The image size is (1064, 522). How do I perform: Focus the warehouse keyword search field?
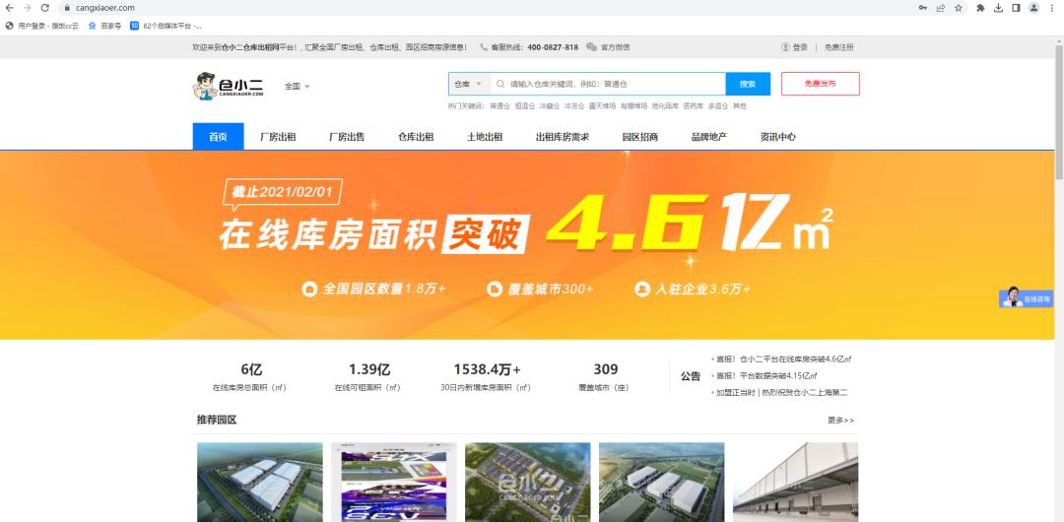pos(608,84)
